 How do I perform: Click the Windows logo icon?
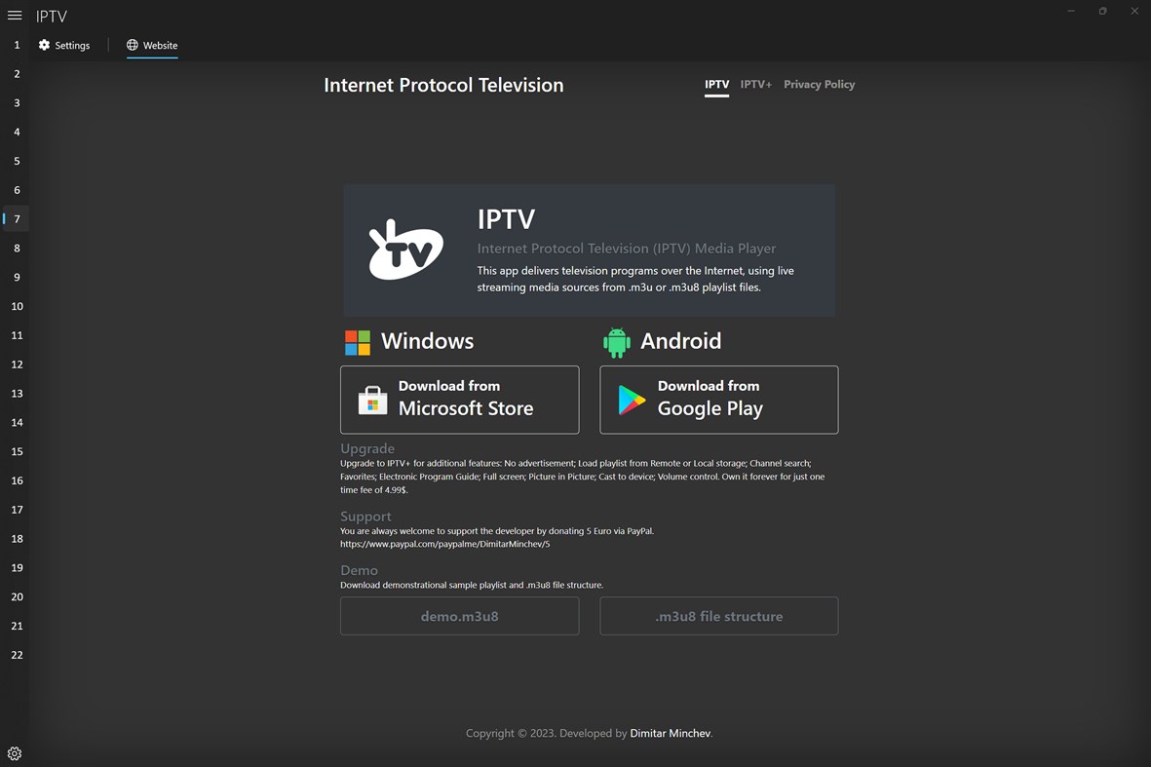357,342
